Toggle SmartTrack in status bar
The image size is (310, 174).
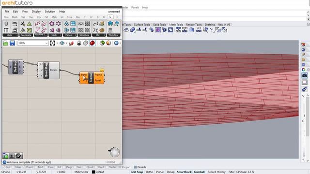point(184,172)
